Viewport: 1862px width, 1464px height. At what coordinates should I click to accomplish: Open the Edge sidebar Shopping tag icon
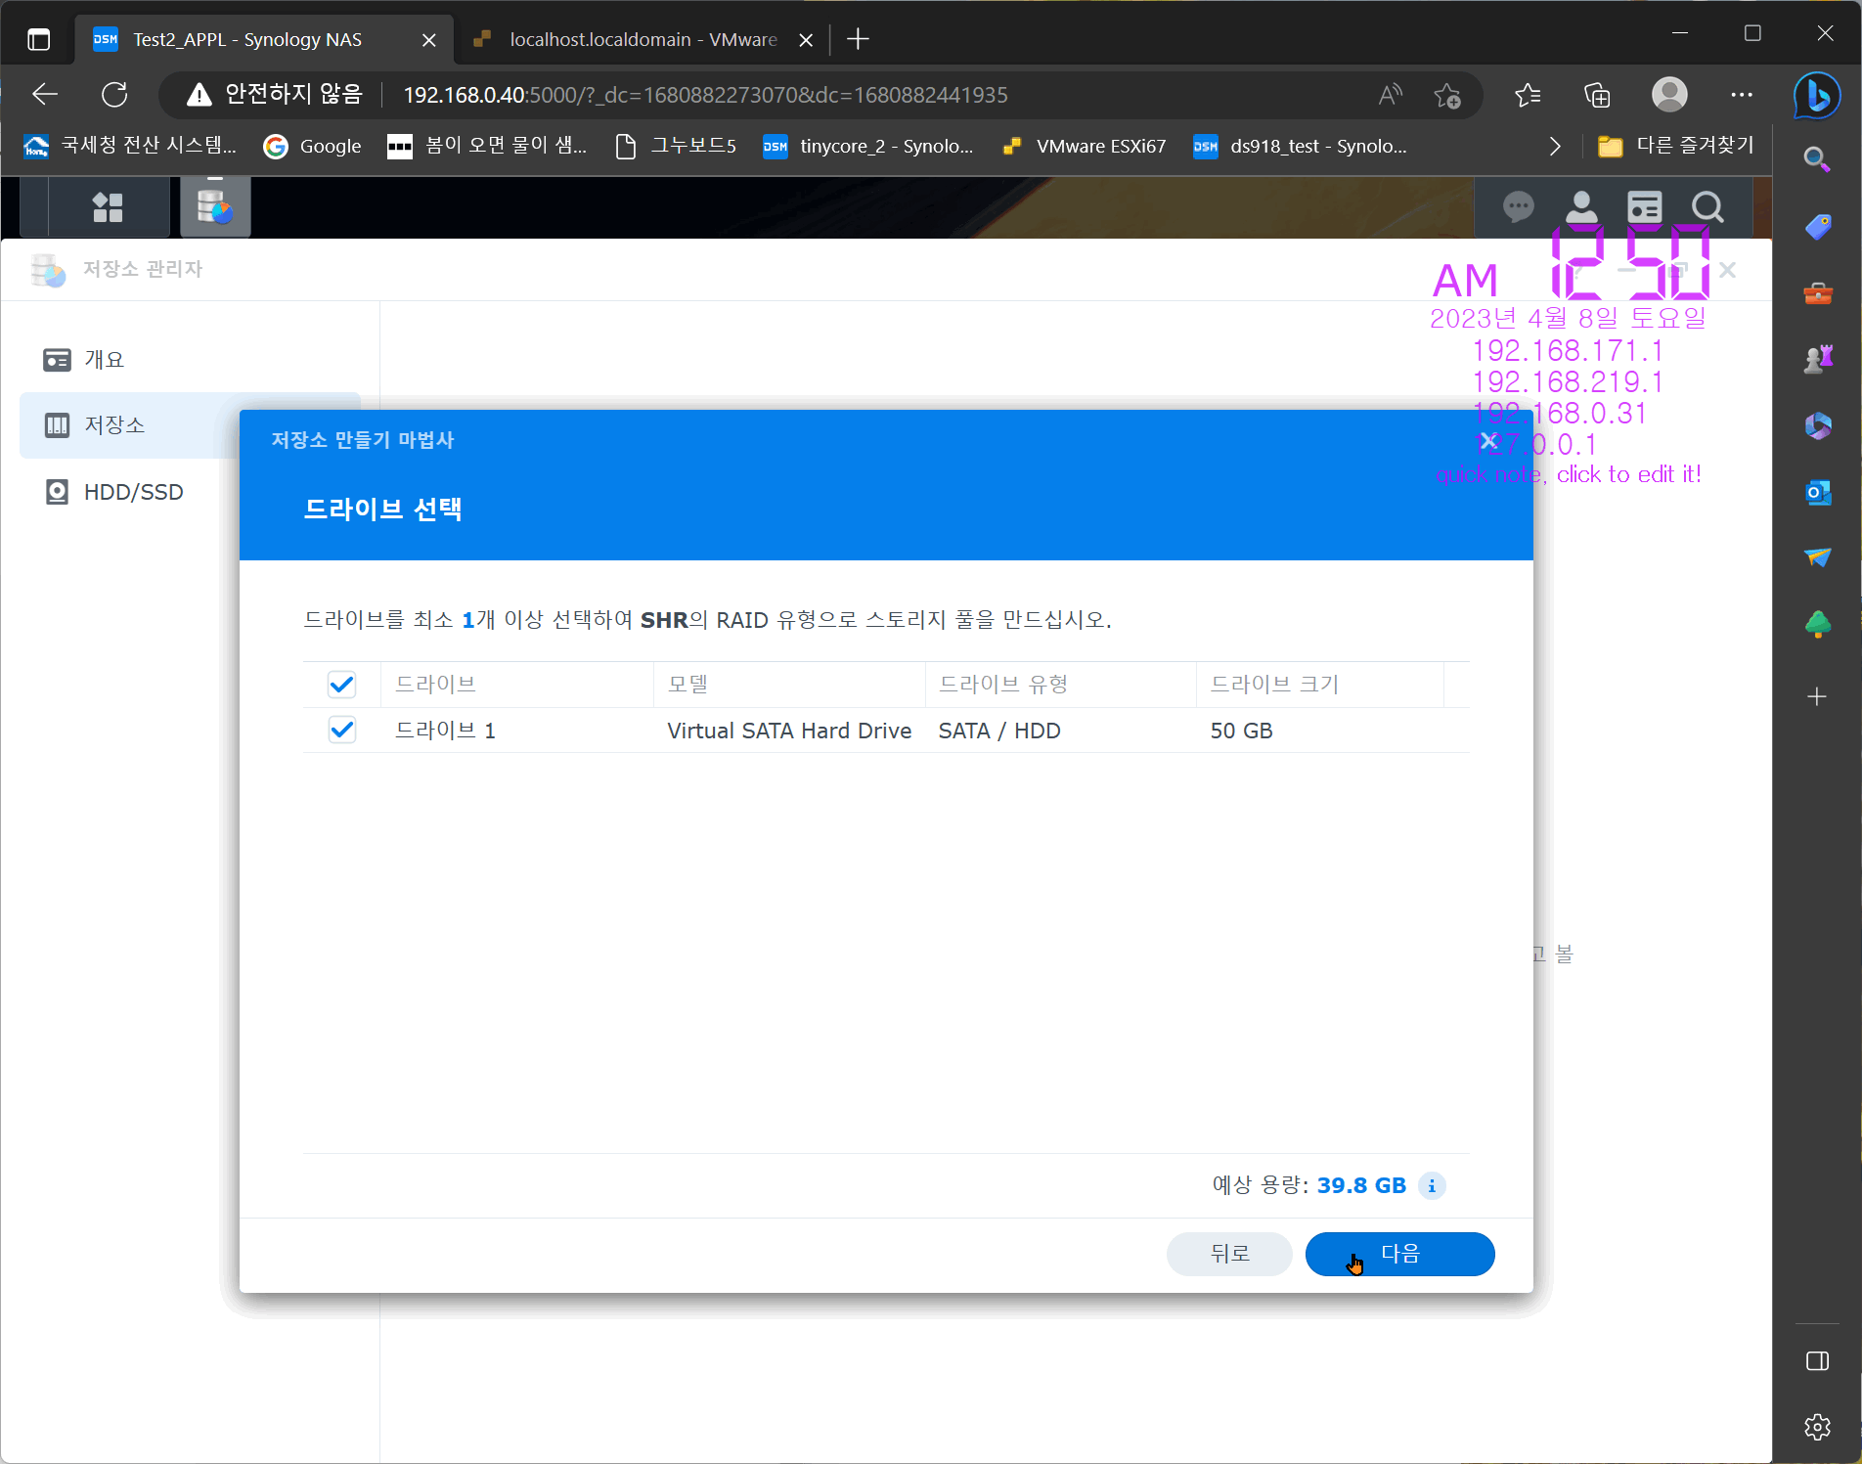(x=1817, y=227)
